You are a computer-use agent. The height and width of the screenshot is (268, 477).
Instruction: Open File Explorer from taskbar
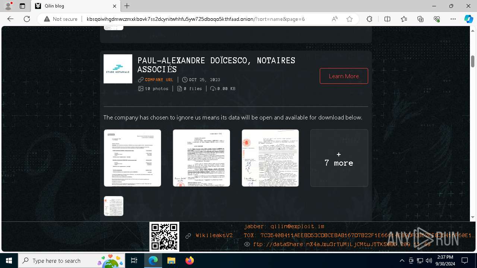click(171, 261)
